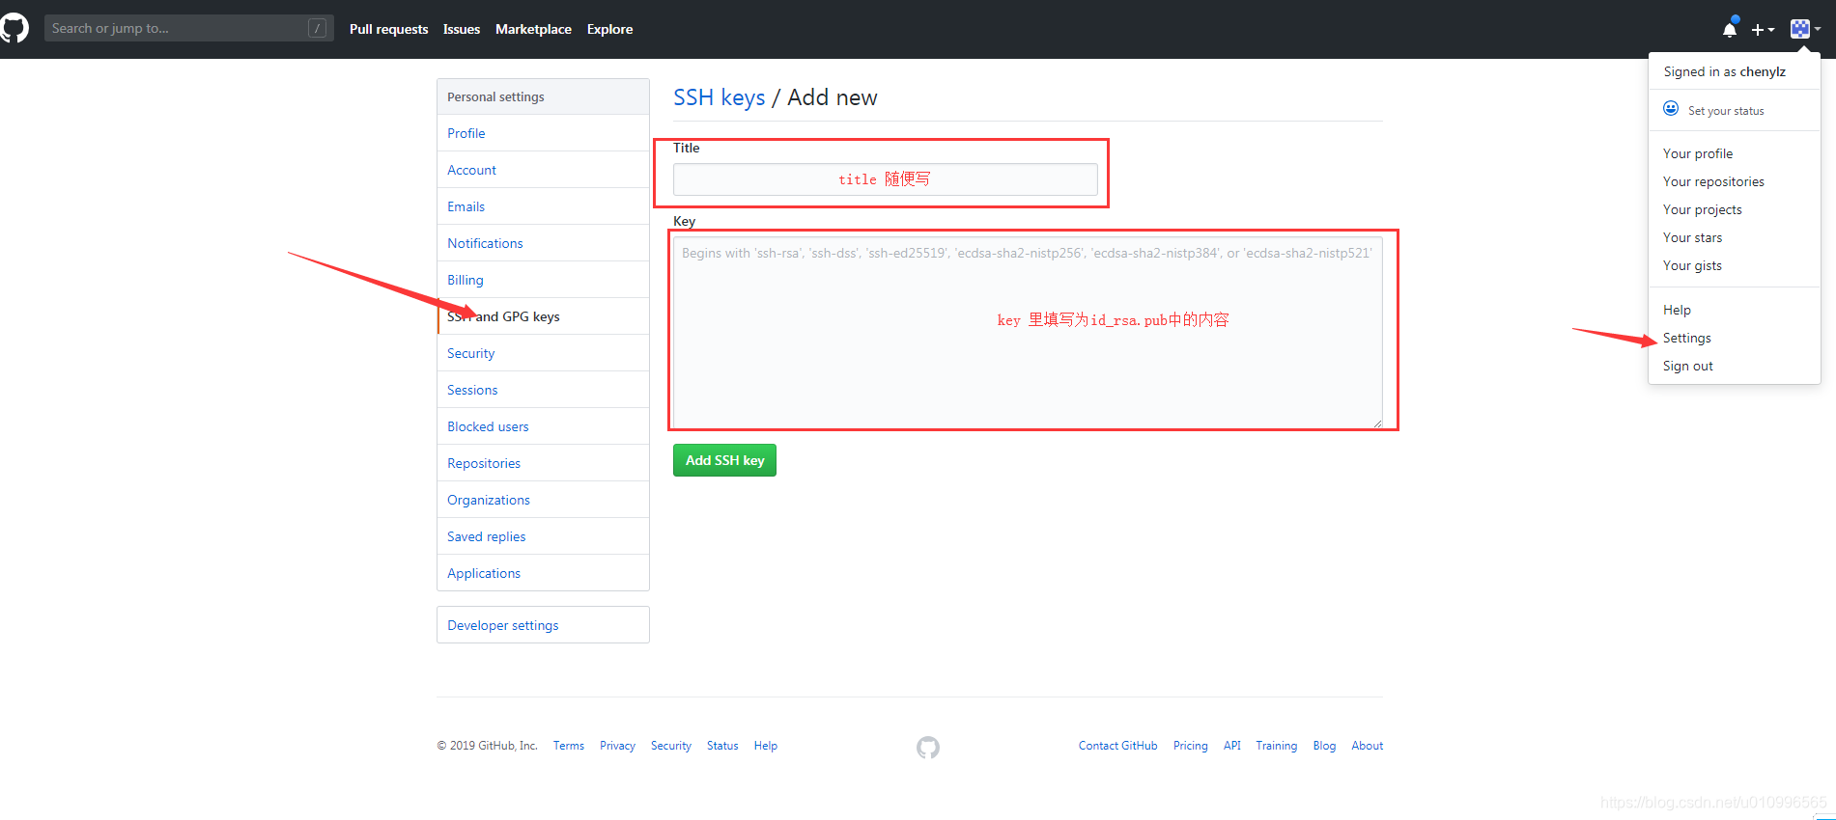
Task: Select Account in settings sidebar
Action: point(543,170)
